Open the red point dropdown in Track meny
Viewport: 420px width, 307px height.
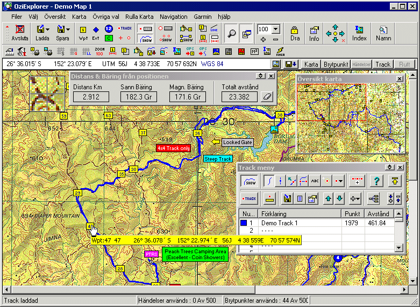pos(339,181)
